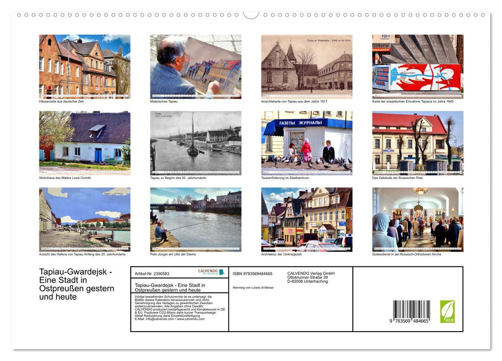Click the Artikel-Nr. 2390583 text
Image resolution: width=502 pixels, height=361 pixels.
point(152,274)
